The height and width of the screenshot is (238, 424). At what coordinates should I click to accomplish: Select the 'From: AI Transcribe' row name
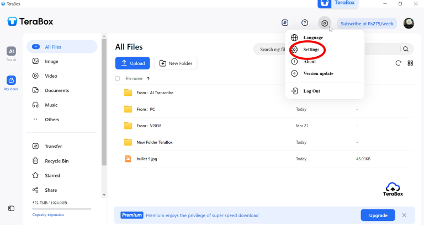pyautogui.click(x=155, y=93)
